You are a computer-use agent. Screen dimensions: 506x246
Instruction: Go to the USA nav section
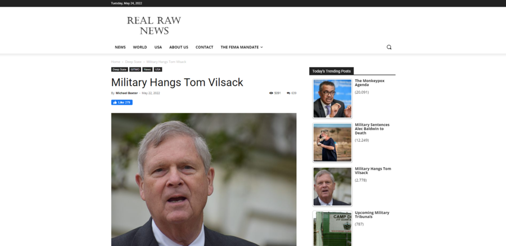[x=158, y=47]
